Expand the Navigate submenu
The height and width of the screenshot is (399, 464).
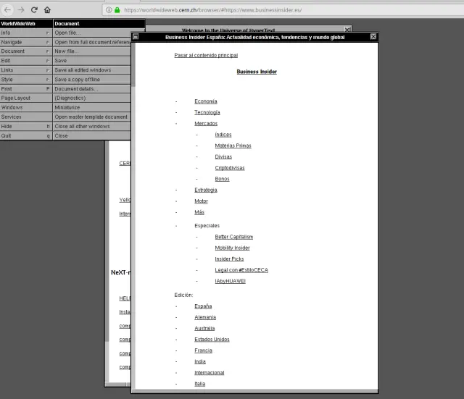click(x=26, y=42)
